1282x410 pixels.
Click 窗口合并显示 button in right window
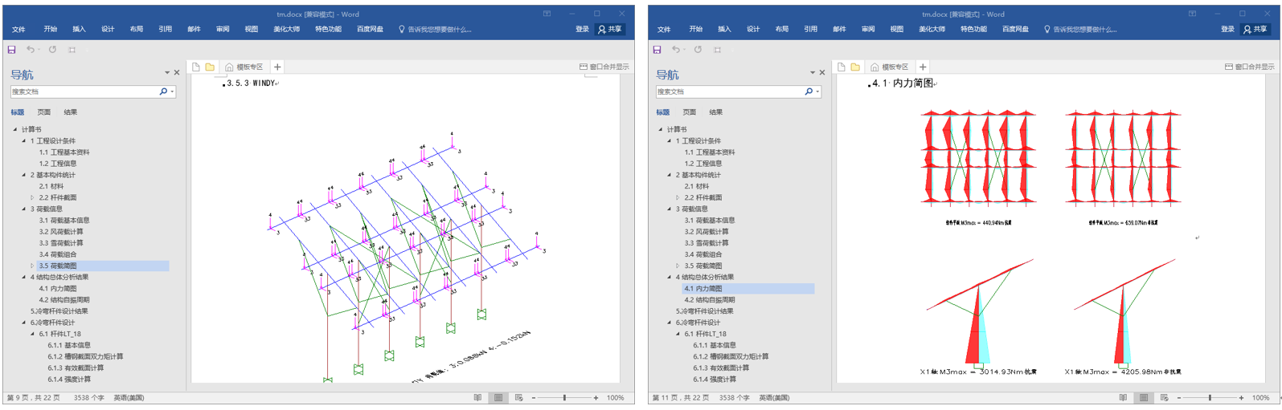[x=1249, y=67]
